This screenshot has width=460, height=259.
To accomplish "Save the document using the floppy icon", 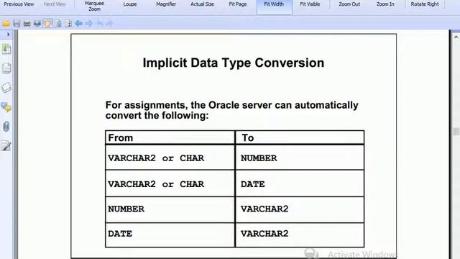I will coord(17,23).
